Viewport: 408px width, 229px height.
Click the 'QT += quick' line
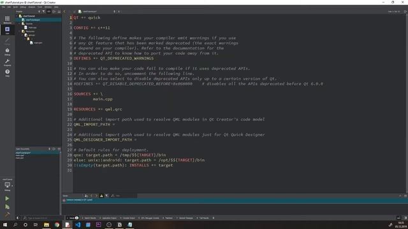coord(87,18)
